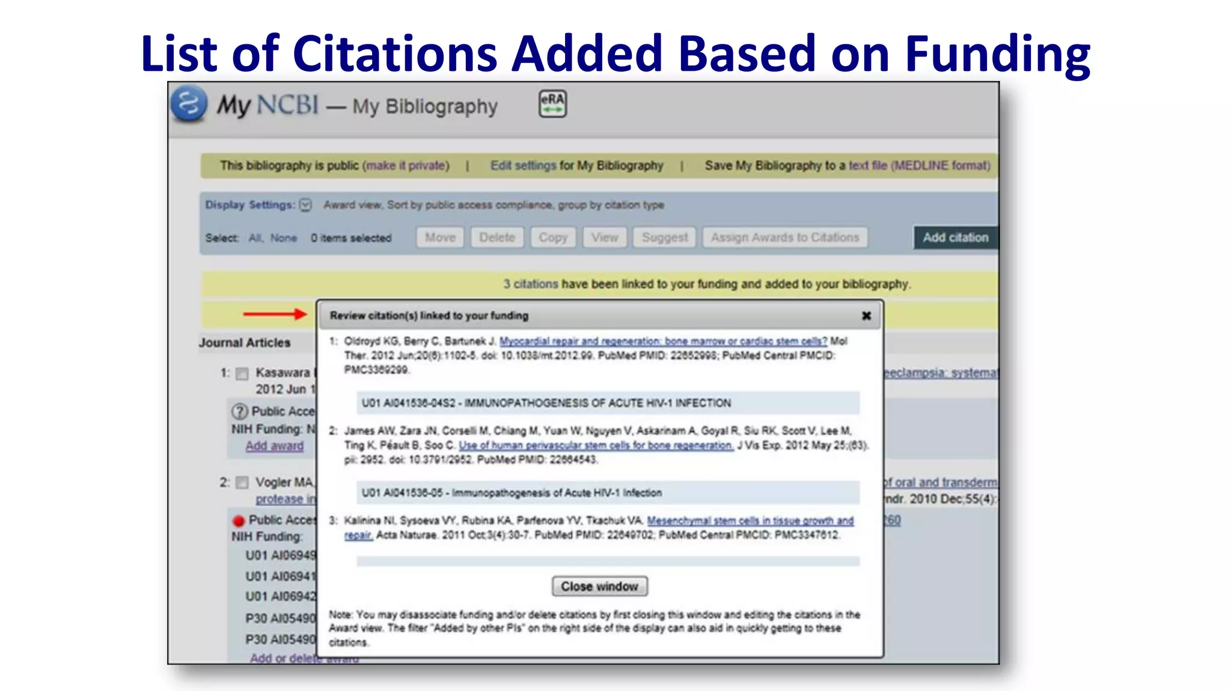Save bibliography as text file MEDLINE format
Image resolution: width=1231 pixels, height=691 pixels.
(x=918, y=165)
